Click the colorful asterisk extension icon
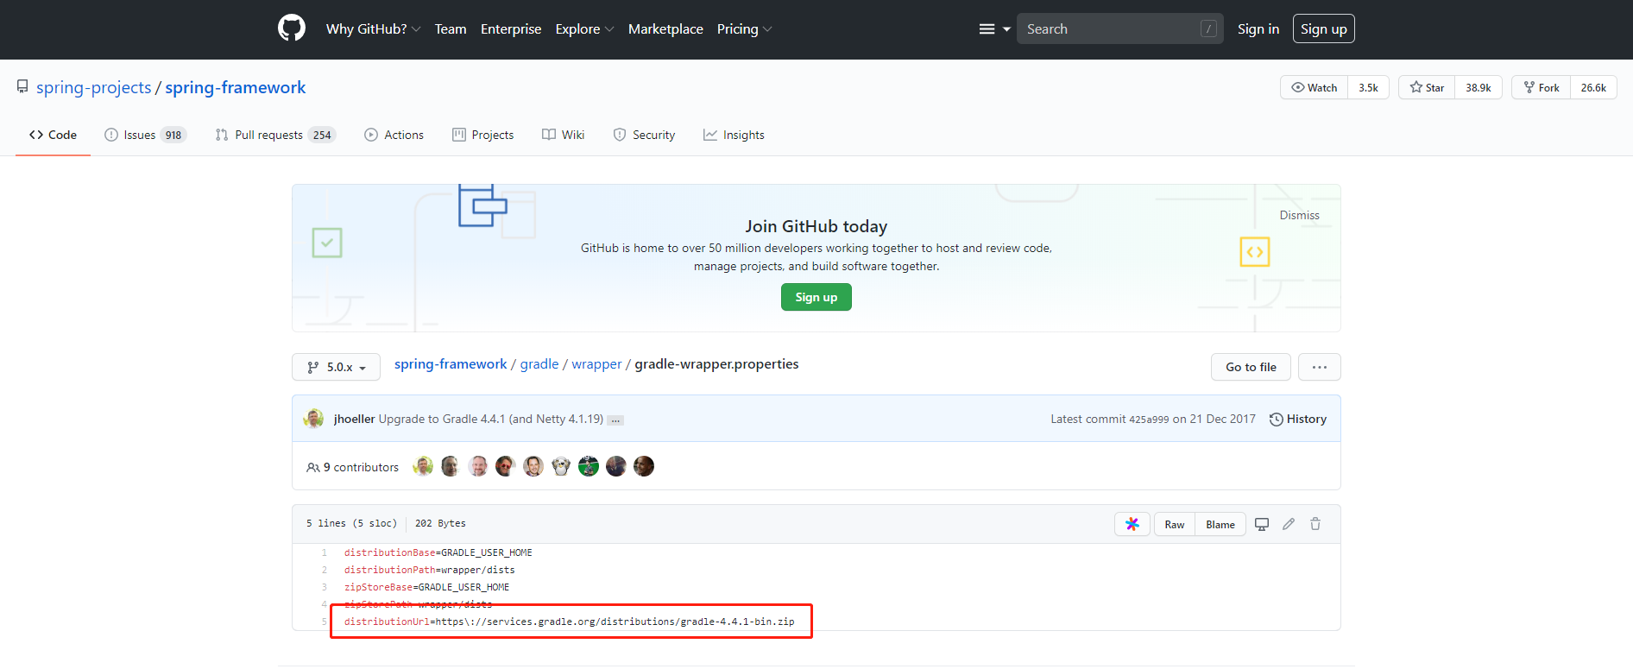 point(1132,524)
